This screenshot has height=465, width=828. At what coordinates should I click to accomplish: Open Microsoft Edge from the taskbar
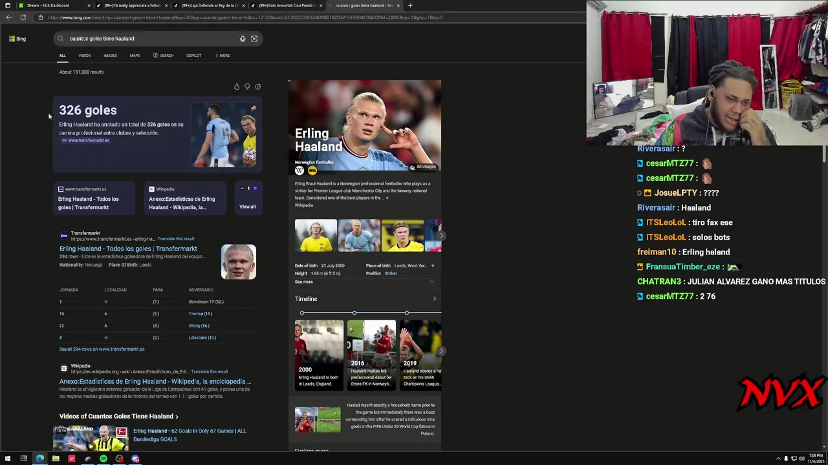tap(40, 459)
